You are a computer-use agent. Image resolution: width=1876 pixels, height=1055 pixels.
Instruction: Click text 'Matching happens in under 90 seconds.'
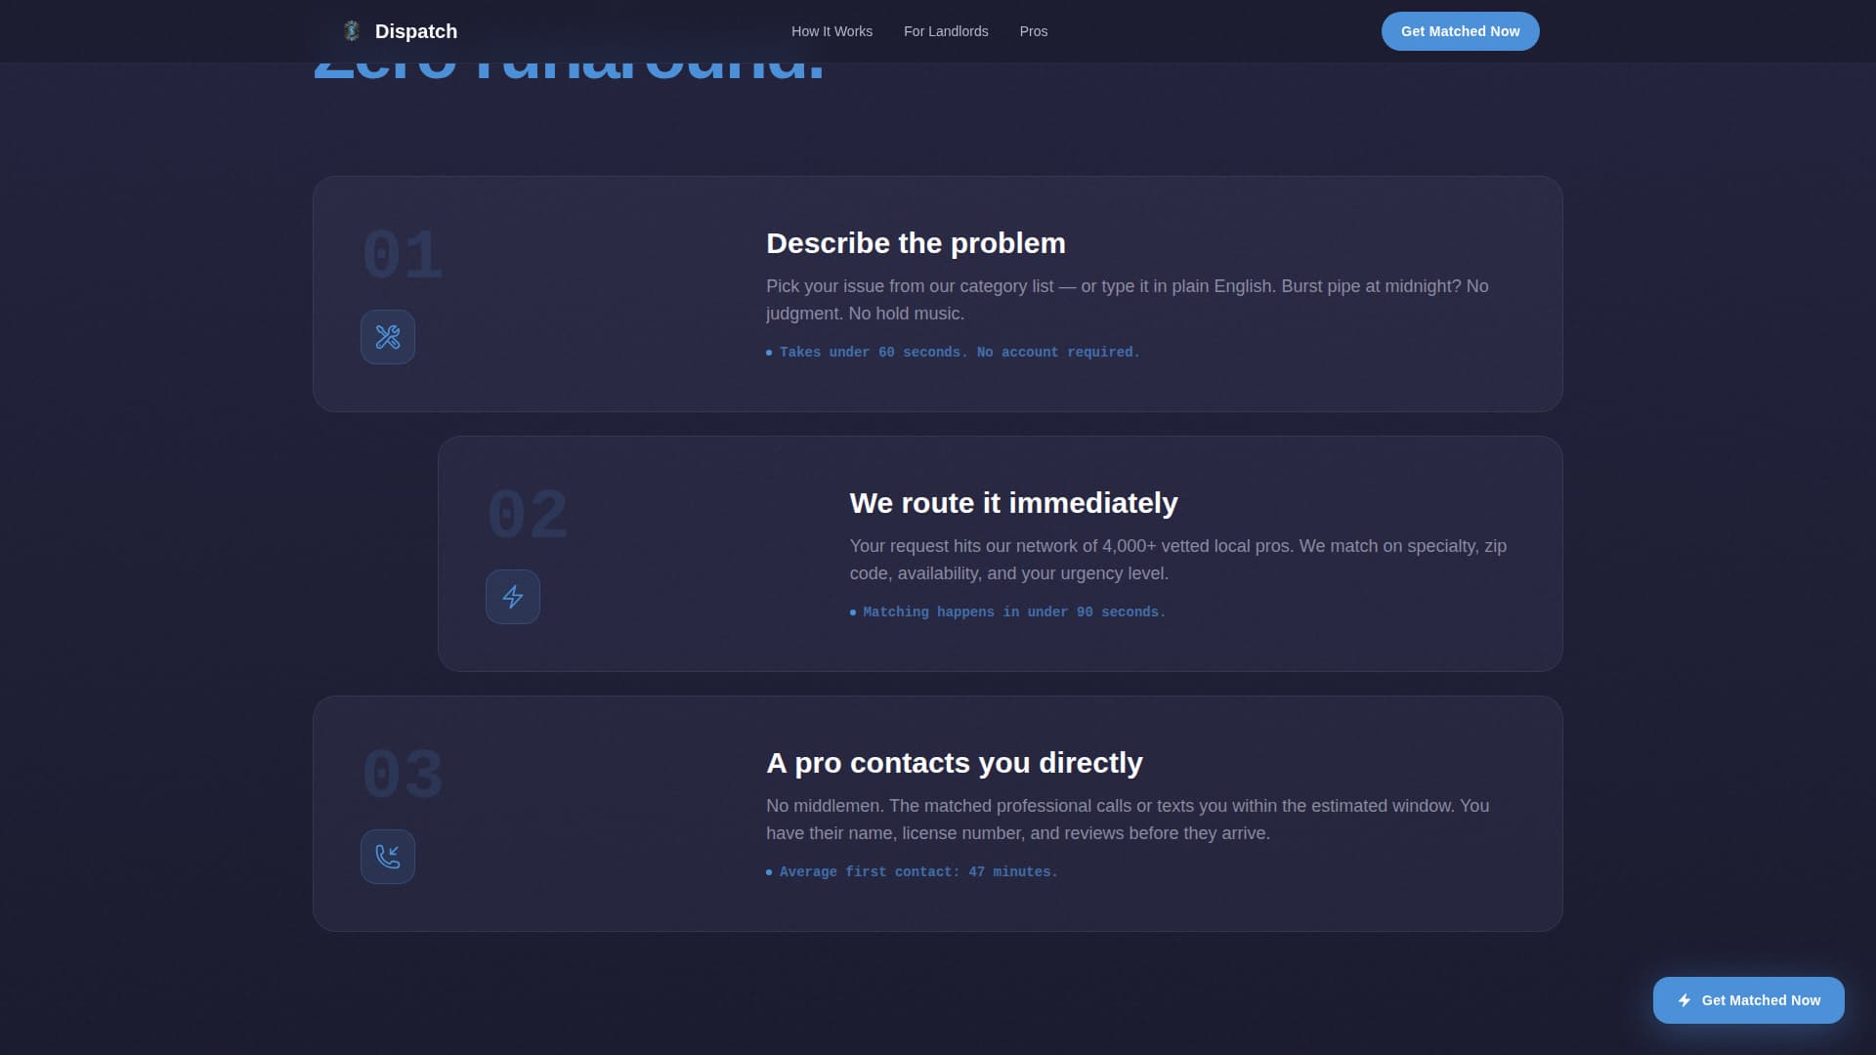[1014, 612]
